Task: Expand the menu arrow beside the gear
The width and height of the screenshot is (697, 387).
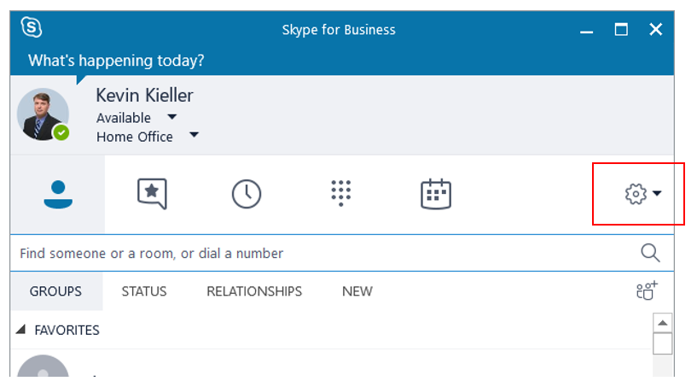Action: coord(658,195)
